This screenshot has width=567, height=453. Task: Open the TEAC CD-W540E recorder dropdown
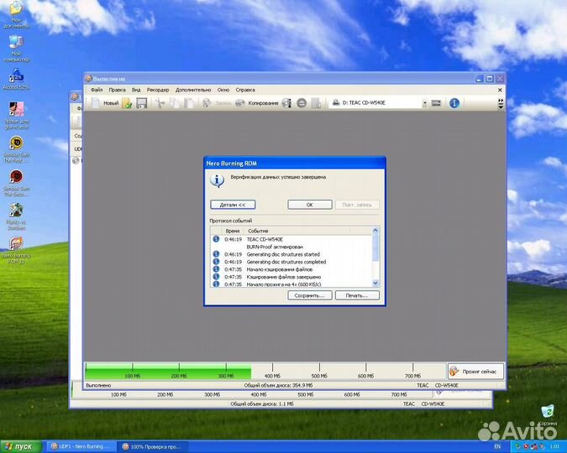click(x=424, y=103)
